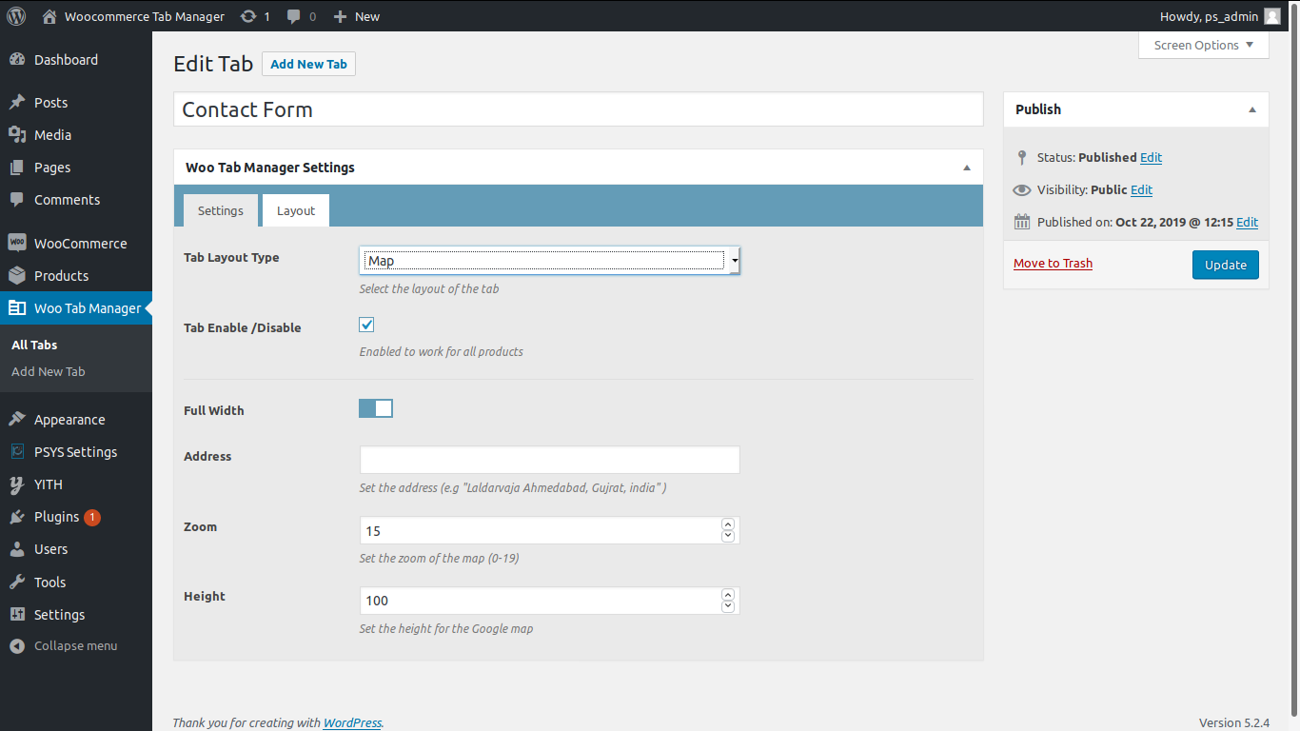Uncheck the Tab Enable/Disable checkbox
Viewport: 1300px width, 731px height.
pos(366,325)
